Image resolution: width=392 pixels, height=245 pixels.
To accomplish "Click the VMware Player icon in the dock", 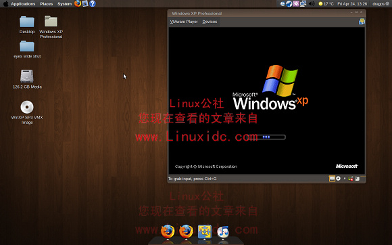I will click(205, 231).
